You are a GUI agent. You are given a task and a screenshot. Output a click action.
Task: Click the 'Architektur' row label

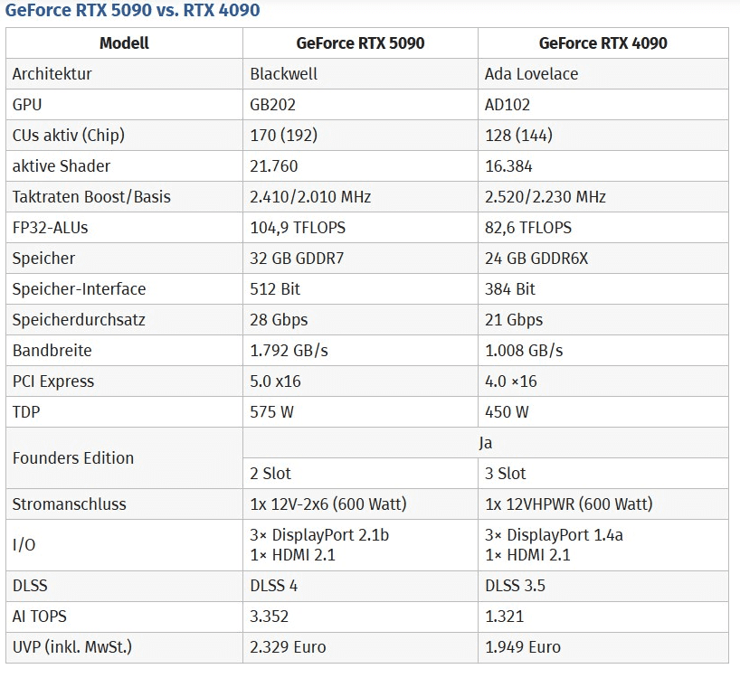52,73
